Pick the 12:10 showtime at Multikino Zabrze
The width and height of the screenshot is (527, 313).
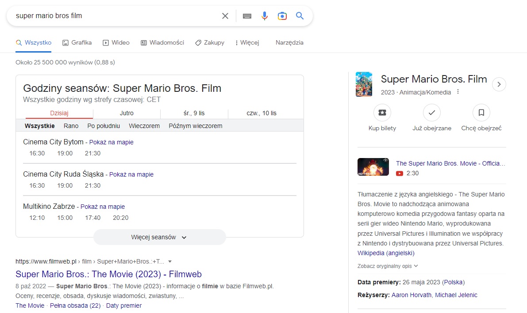pyautogui.click(x=37, y=218)
